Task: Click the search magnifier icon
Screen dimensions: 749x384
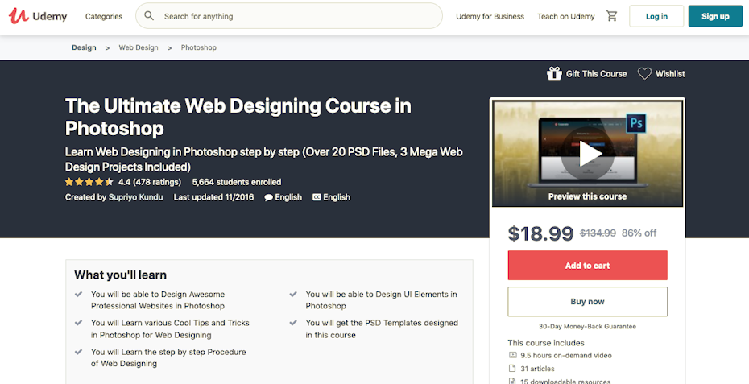Action: point(149,16)
